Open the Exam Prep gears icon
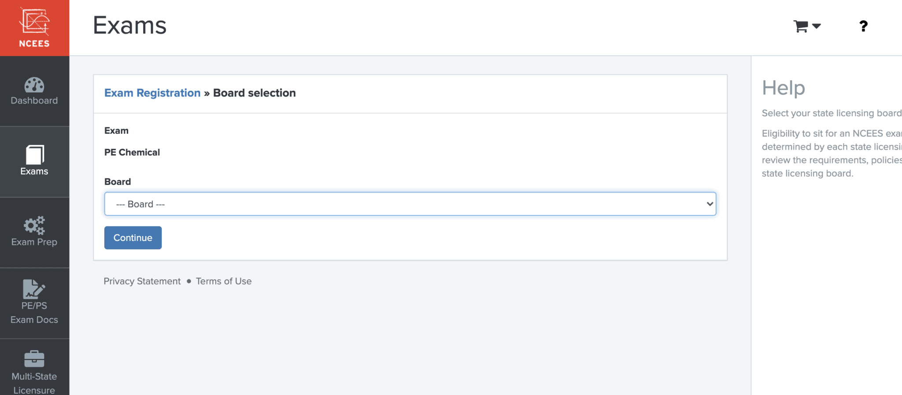This screenshot has height=395, width=902. 34,225
